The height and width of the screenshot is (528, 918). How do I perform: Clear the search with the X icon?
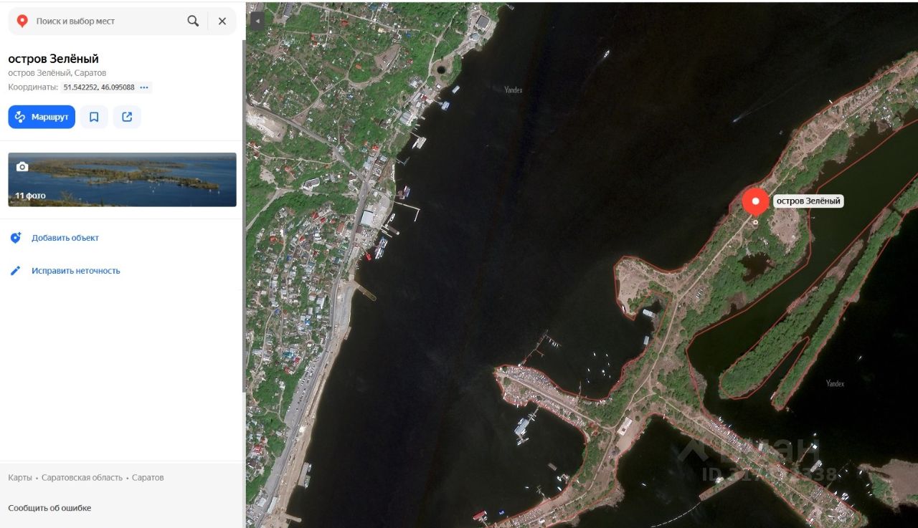[222, 21]
